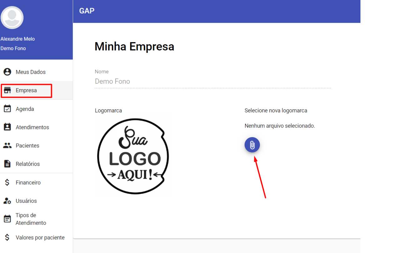The image size is (402, 253).
Task: Open Relatórios in the sidebar
Action: (28, 164)
